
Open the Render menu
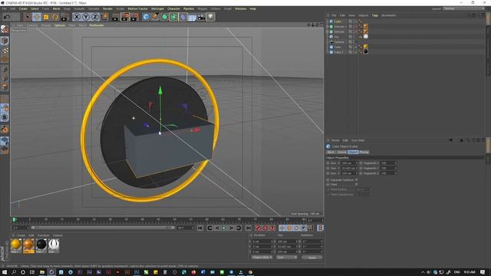coord(107,8)
